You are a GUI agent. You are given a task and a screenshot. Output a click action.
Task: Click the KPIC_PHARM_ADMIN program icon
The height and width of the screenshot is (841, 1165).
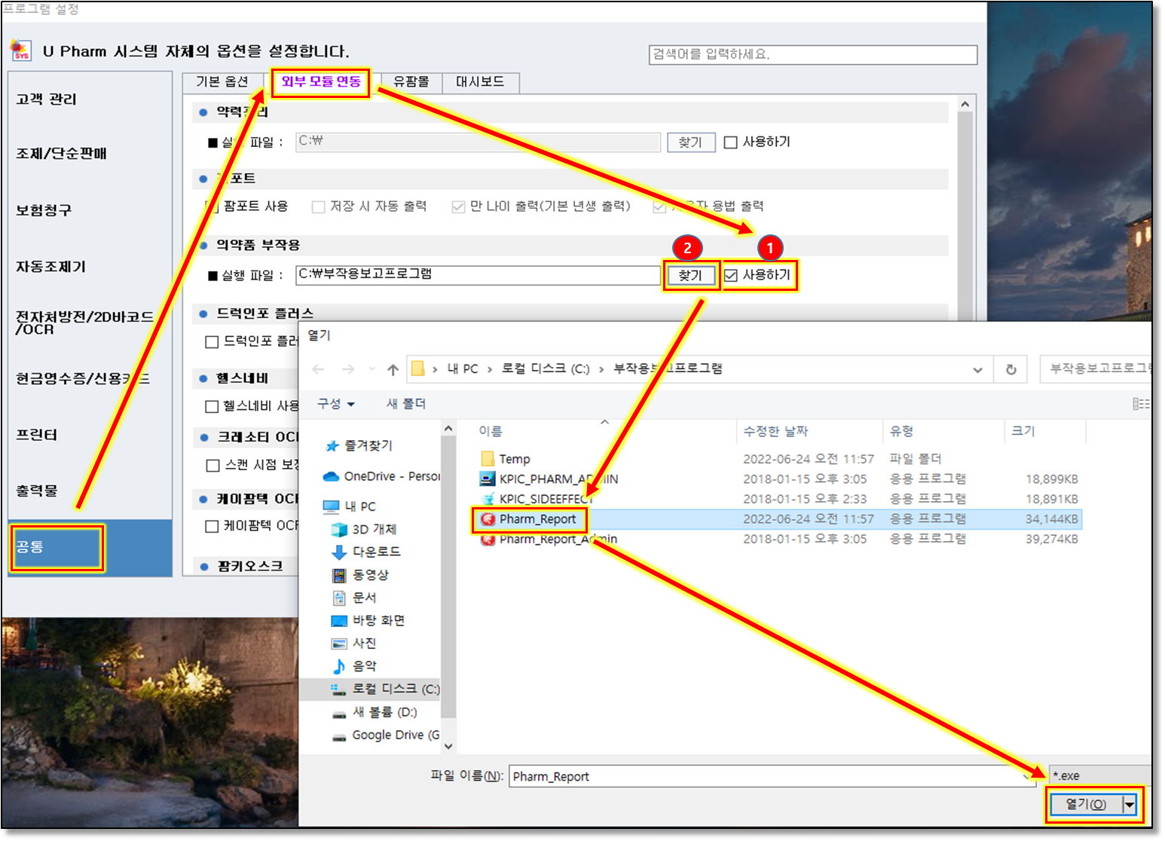coord(488,479)
